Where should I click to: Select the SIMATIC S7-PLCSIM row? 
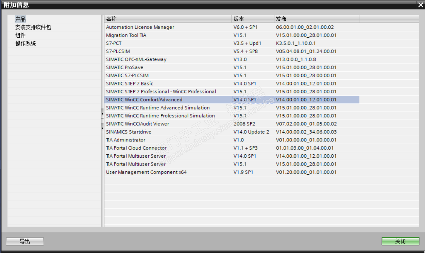[x=232, y=76]
